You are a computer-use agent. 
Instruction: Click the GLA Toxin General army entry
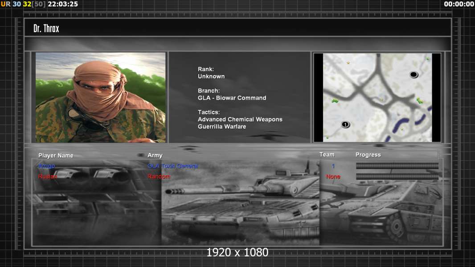(x=173, y=166)
